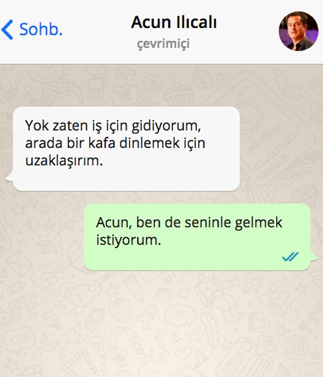Select the green sent message bubble

pyautogui.click(x=197, y=237)
